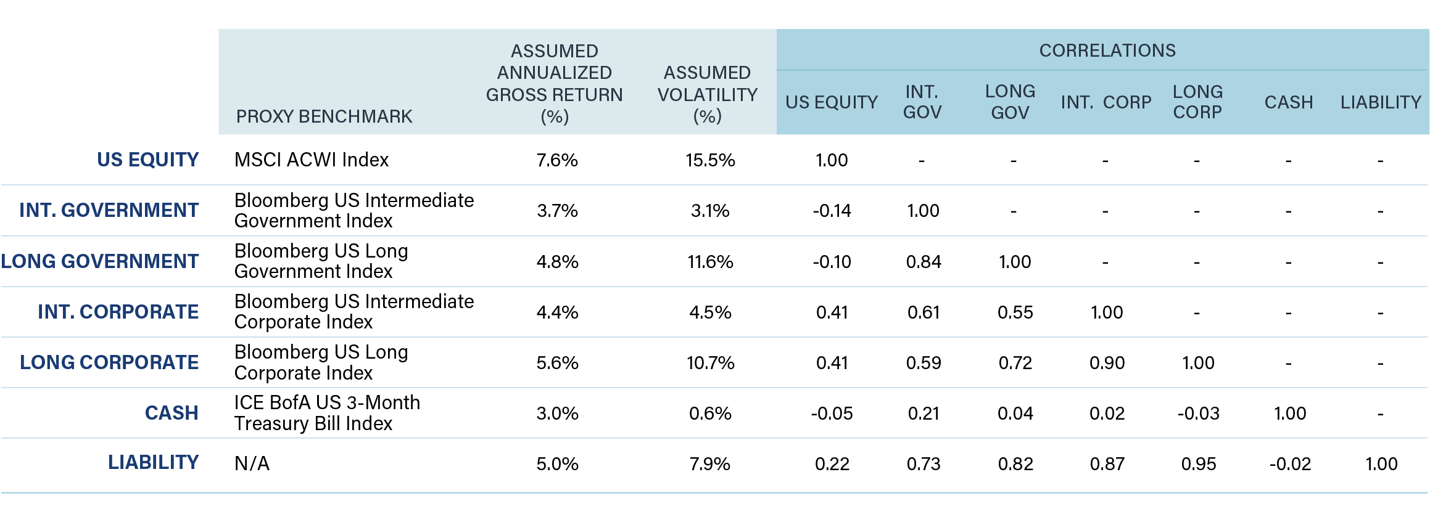Click the LIABILITY row label
The image size is (1430, 509).
click(x=153, y=462)
